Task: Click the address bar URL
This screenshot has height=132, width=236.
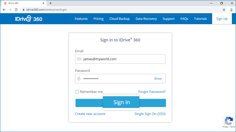Action: click(46, 10)
